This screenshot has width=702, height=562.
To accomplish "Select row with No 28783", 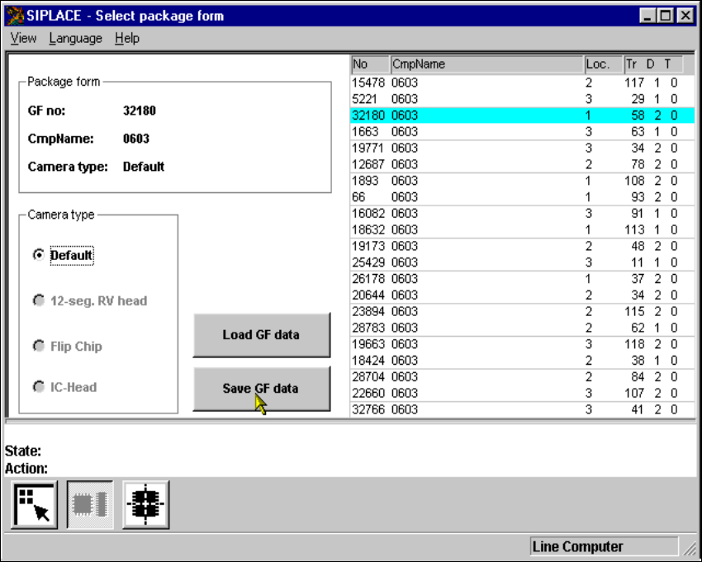I will pyautogui.click(x=522, y=328).
